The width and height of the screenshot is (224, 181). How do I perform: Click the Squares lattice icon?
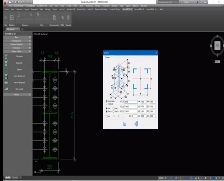tap(6, 70)
